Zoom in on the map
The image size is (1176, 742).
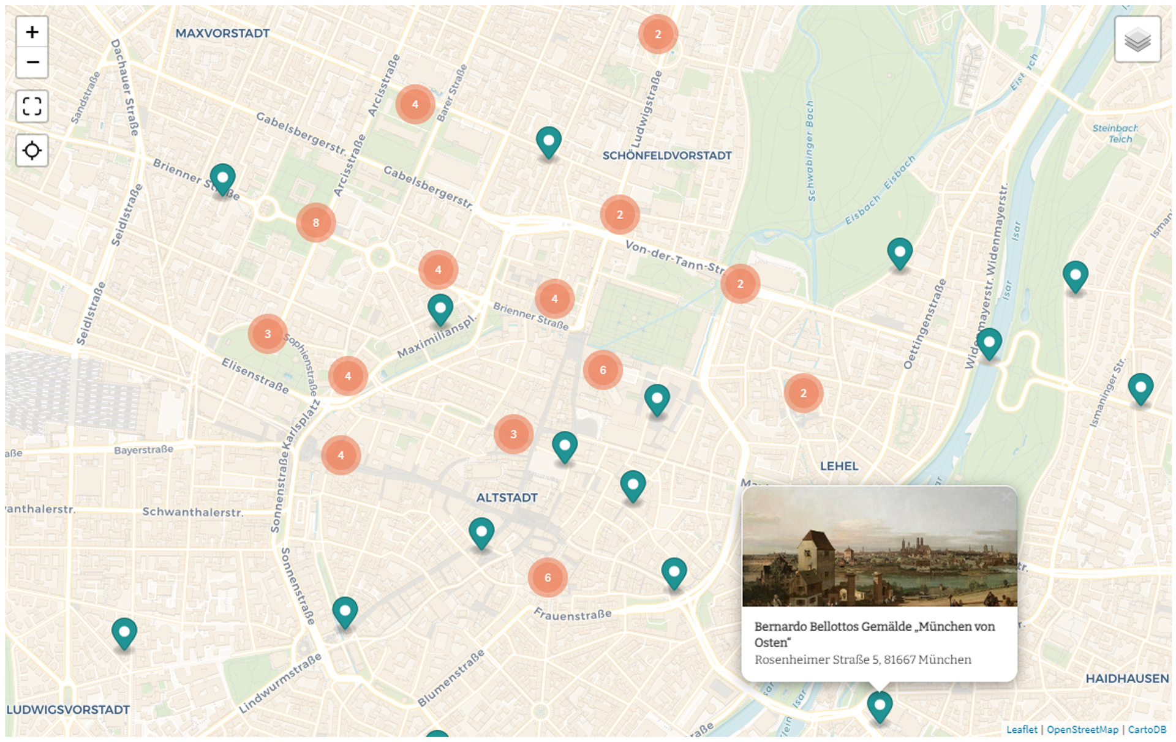[x=32, y=32]
